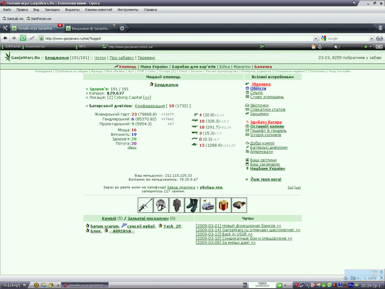Open the Мапа України section
Image resolution: width=385 pixels, height=289 pixels.
point(154,67)
